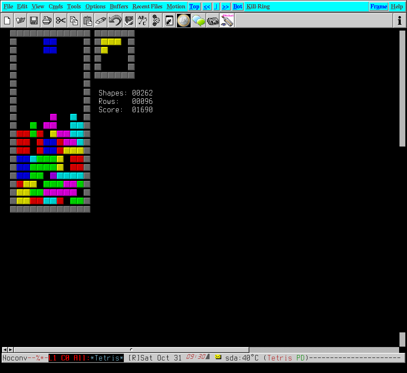
Task: Click the Euro coin toolbar icon
Action: pyautogui.click(x=184, y=21)
